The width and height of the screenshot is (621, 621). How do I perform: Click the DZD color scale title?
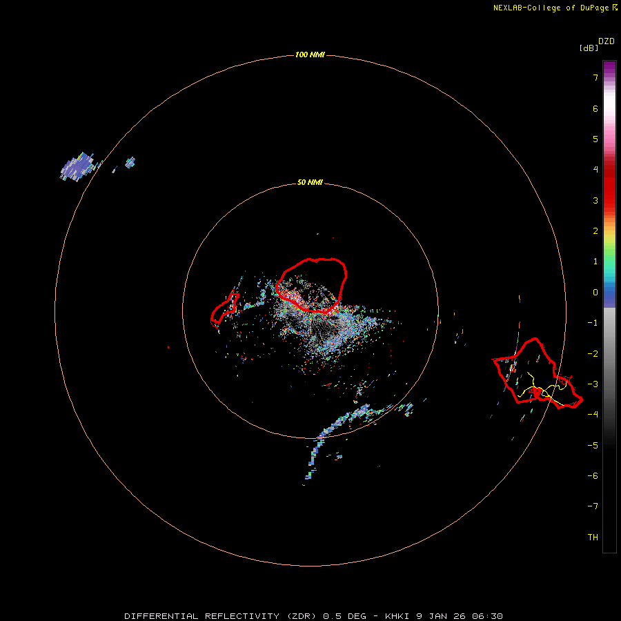607,41
